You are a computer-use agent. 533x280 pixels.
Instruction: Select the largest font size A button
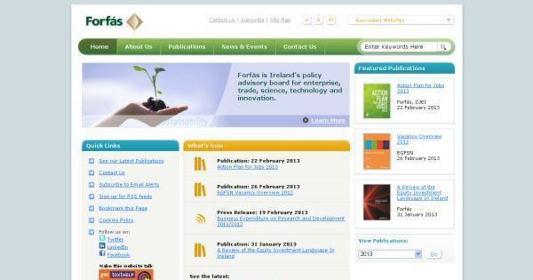click(x=331, y=20)
